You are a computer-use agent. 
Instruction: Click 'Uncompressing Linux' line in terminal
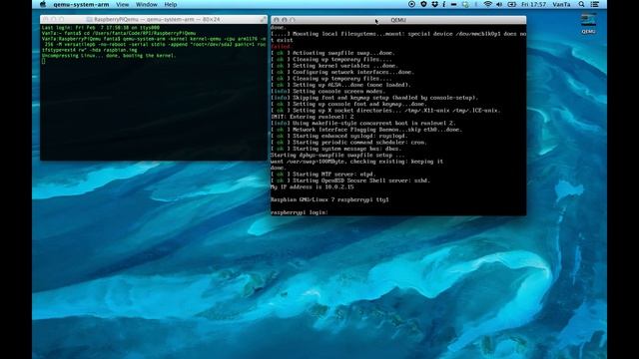pos(109,56)
